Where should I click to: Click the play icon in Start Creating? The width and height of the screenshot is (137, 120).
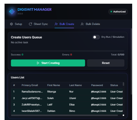click(38, 63)
